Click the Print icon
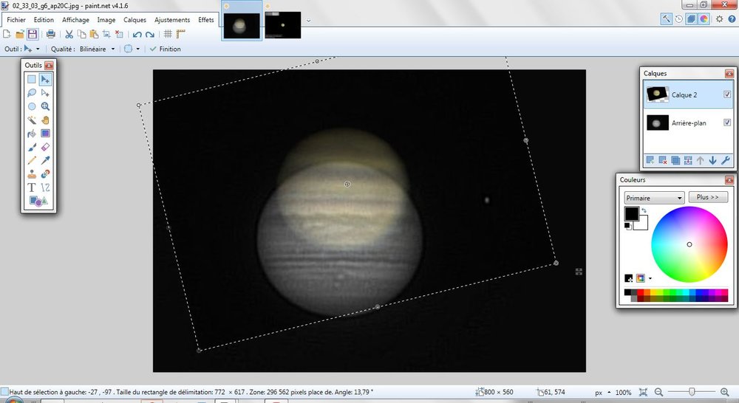This screenshot has height=403, width=739. point(50,34)
